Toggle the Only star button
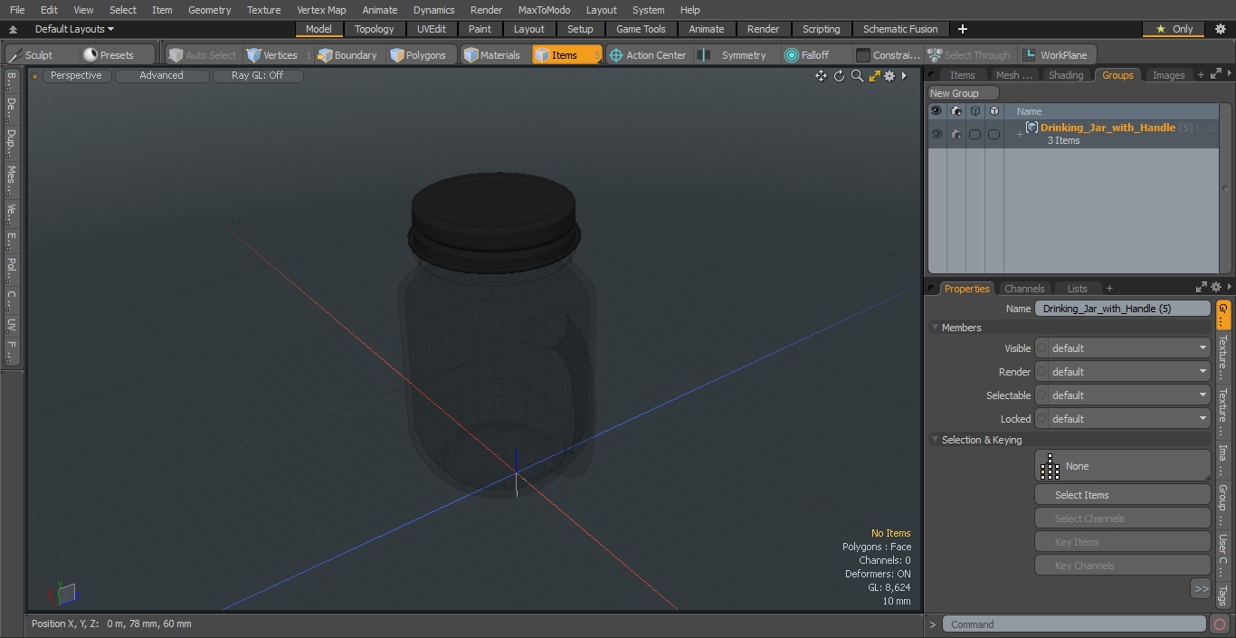This screenshot has height=638, width=1236. tap(1174, 29)
